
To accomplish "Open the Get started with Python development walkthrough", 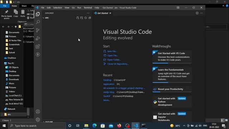I will pyautogui.click(x=172, y=102).
